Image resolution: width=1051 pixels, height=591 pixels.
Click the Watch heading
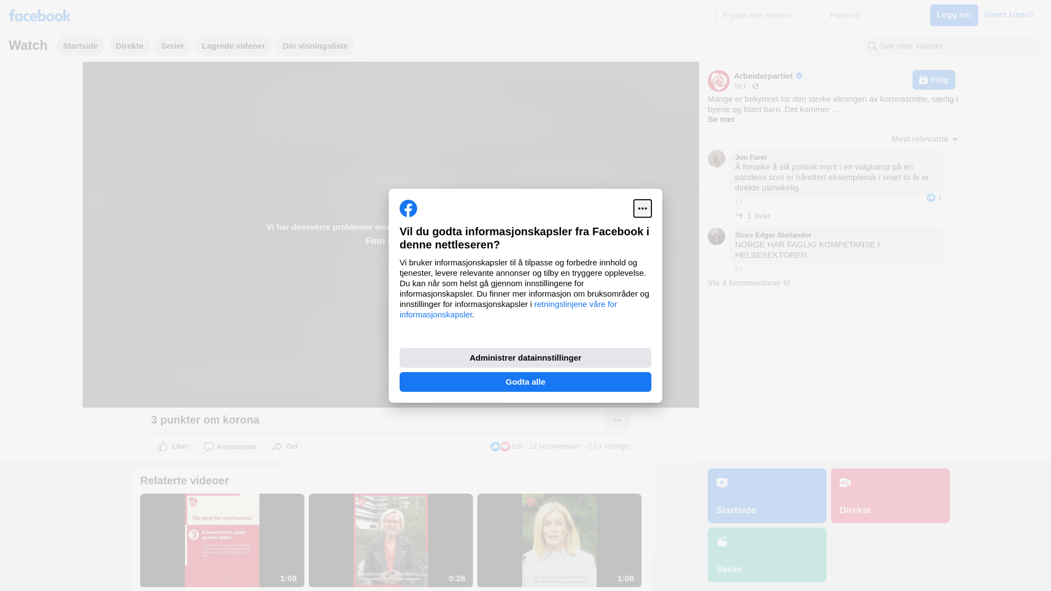[x=28, y=45]
